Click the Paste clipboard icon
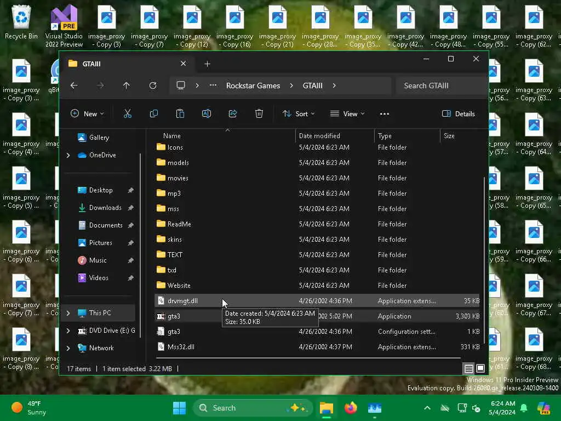 [180, 114]
